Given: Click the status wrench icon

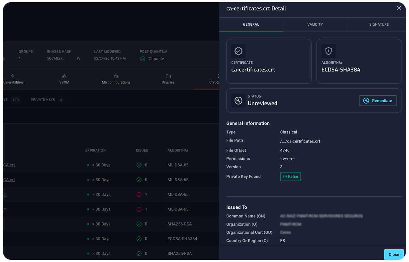Looking at the screenshot, I should 238,101.
